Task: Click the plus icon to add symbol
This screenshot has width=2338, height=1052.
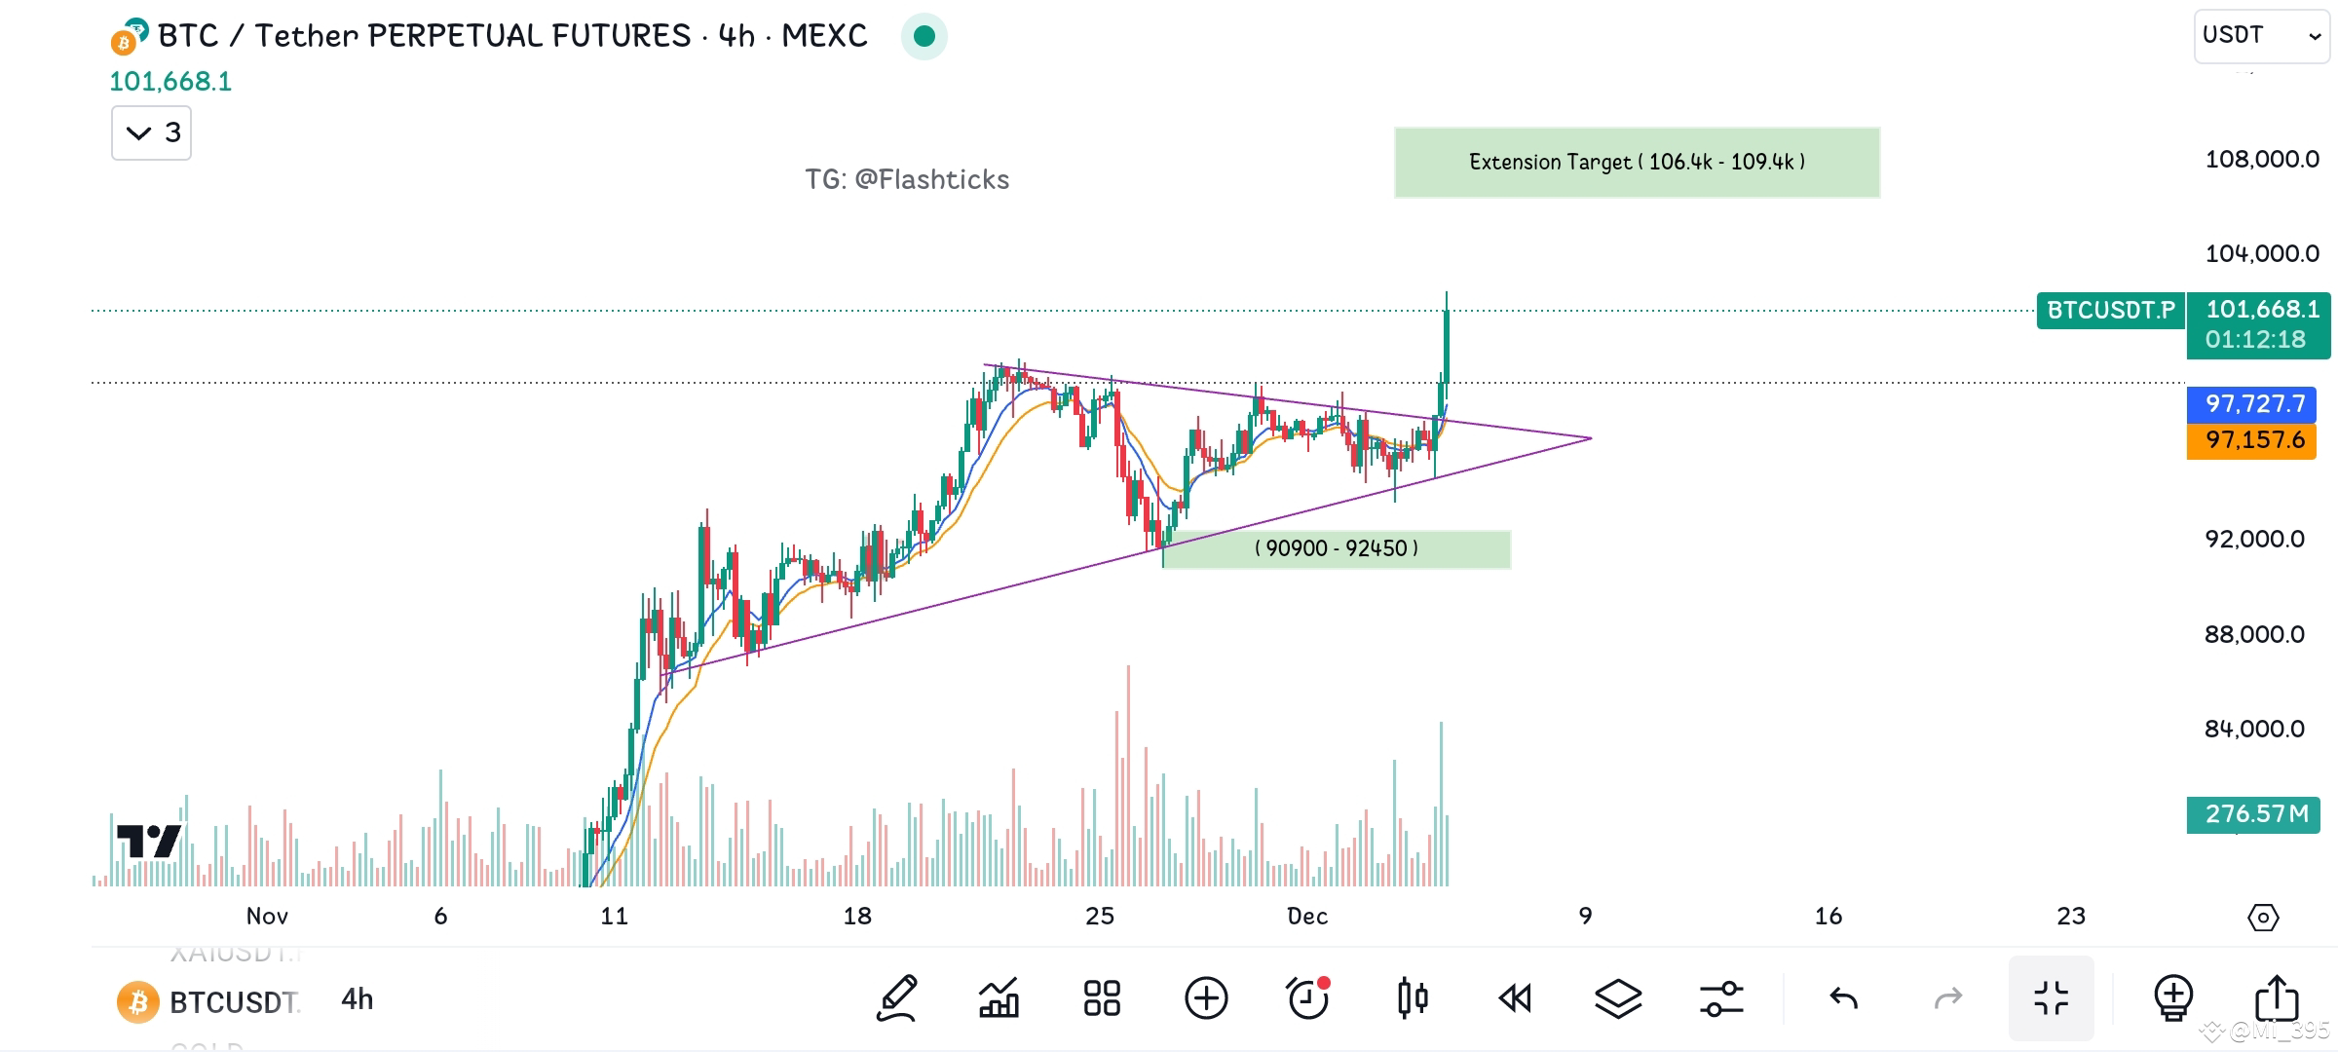Action: 1208,998
